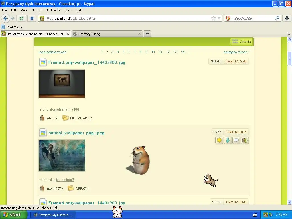Image resolution: width=292 pixels, height=219 pixels.
Task: Click the yellow sun favorite icon for normal_wallpaper
Action: pyautogui.click(x=219, y=140)
